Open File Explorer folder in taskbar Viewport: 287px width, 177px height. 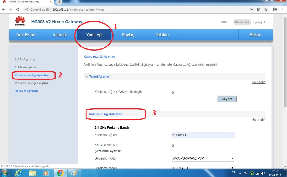[x=32, y=173]
